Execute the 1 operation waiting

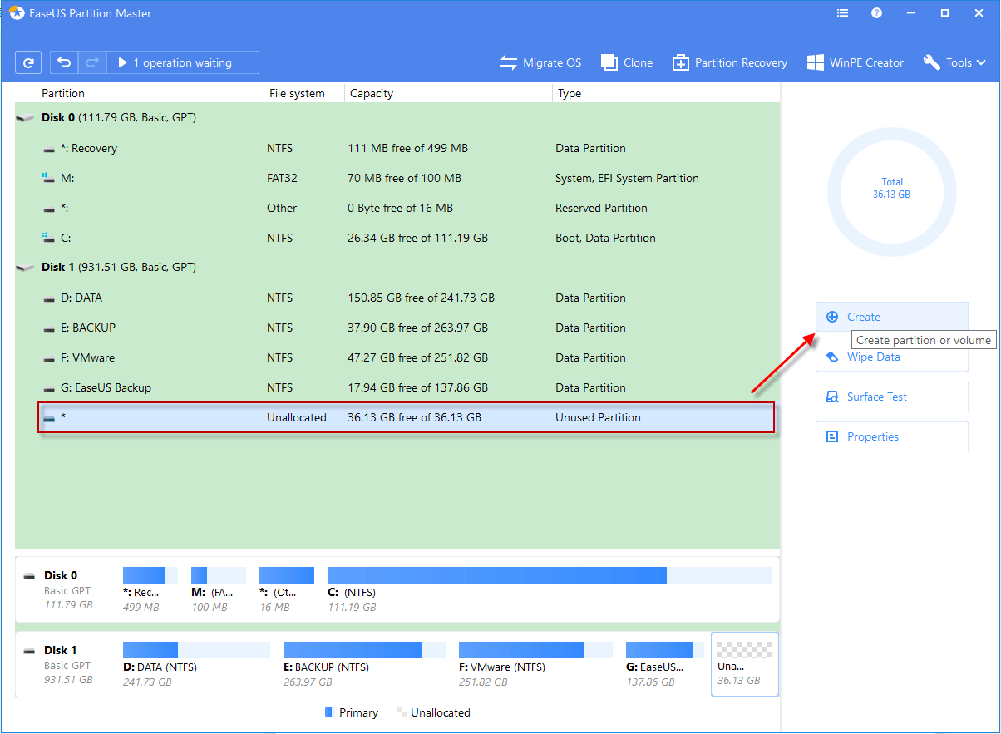(182, 62)
